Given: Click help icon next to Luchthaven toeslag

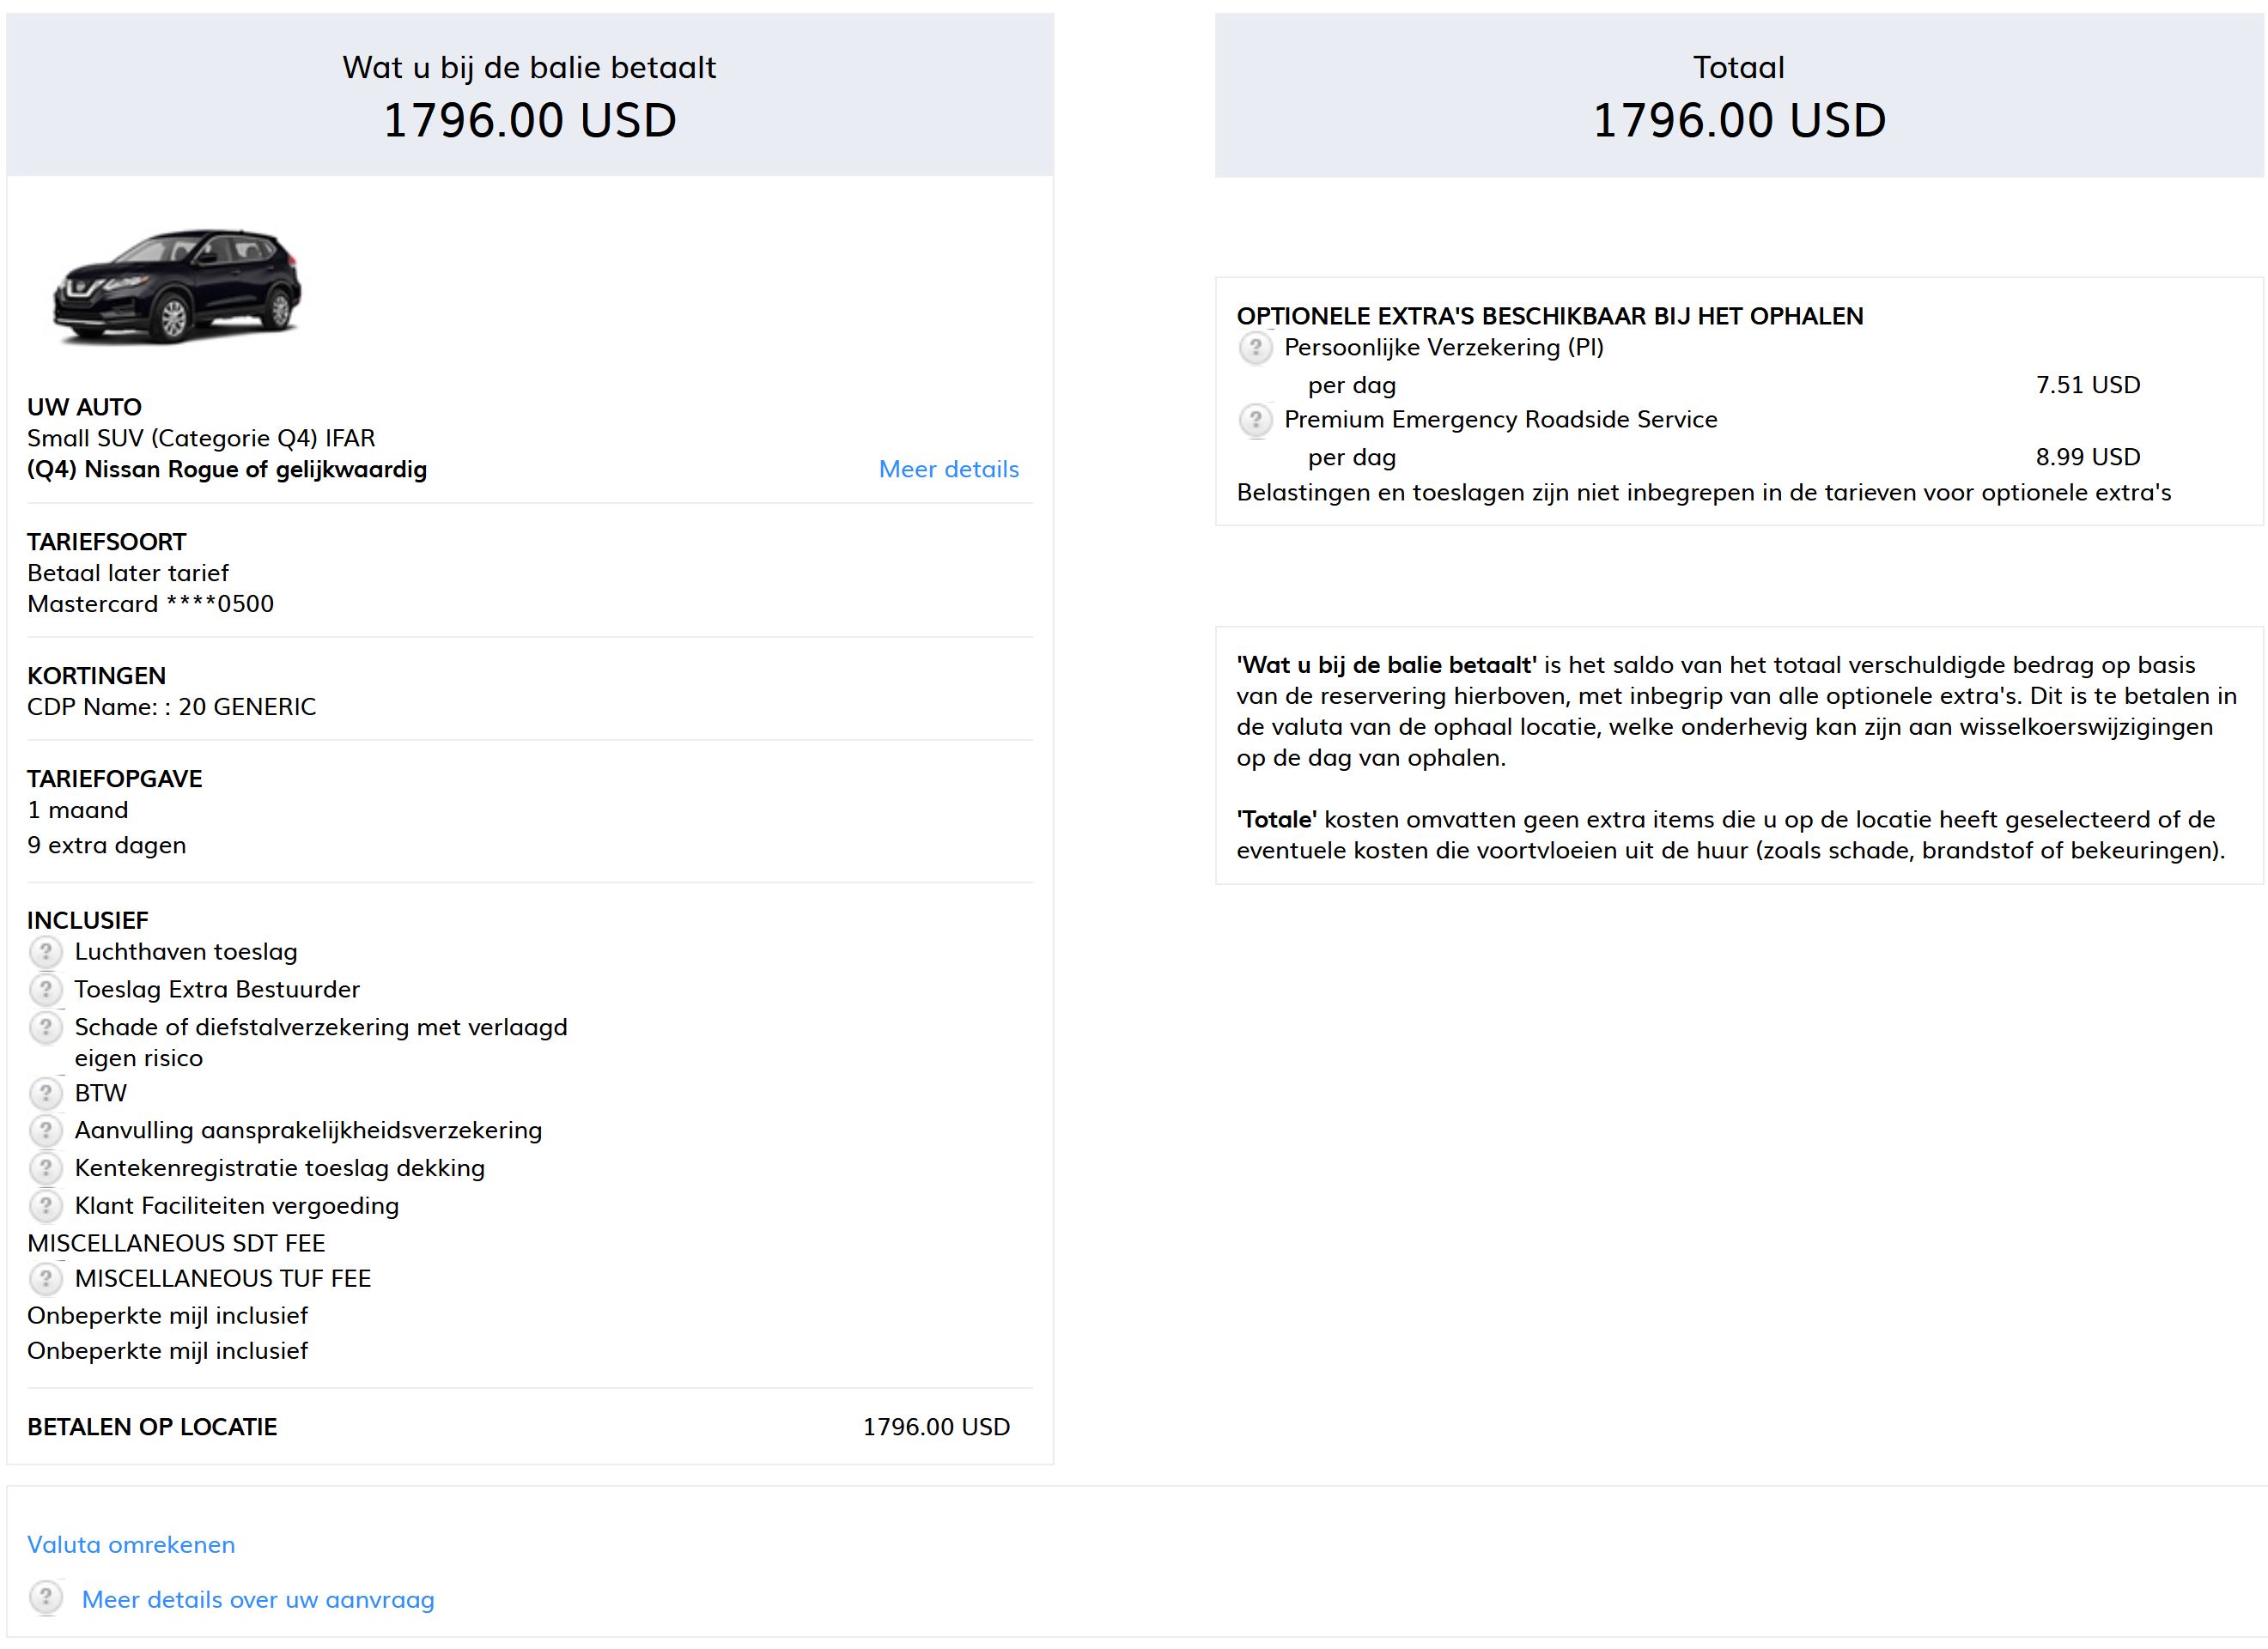Looking at the screenshot, I should click(x=45, y=951).
